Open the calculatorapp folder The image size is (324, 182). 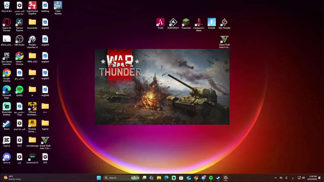pos(32,142)
